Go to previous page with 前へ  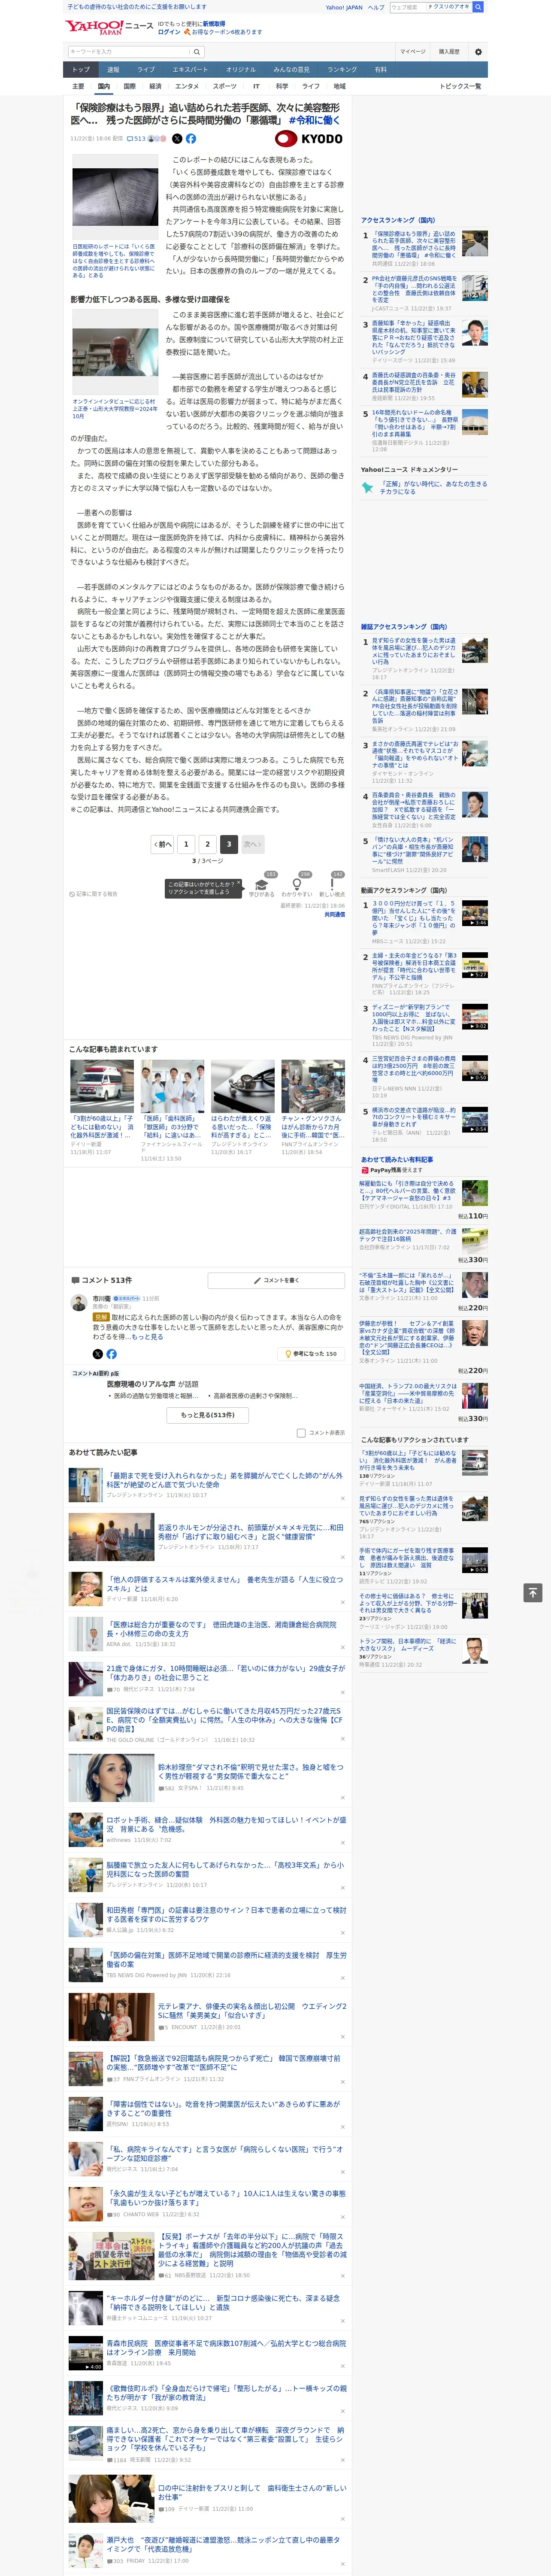pyautogui.click(x=163, y=844)
